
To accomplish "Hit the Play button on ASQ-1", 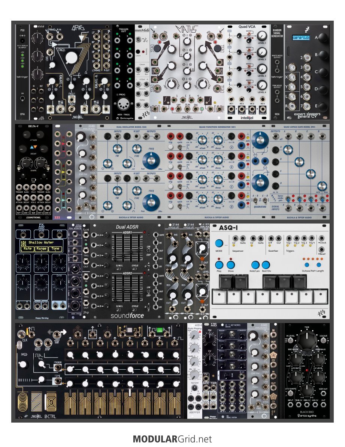I will (x=219, y=264).
